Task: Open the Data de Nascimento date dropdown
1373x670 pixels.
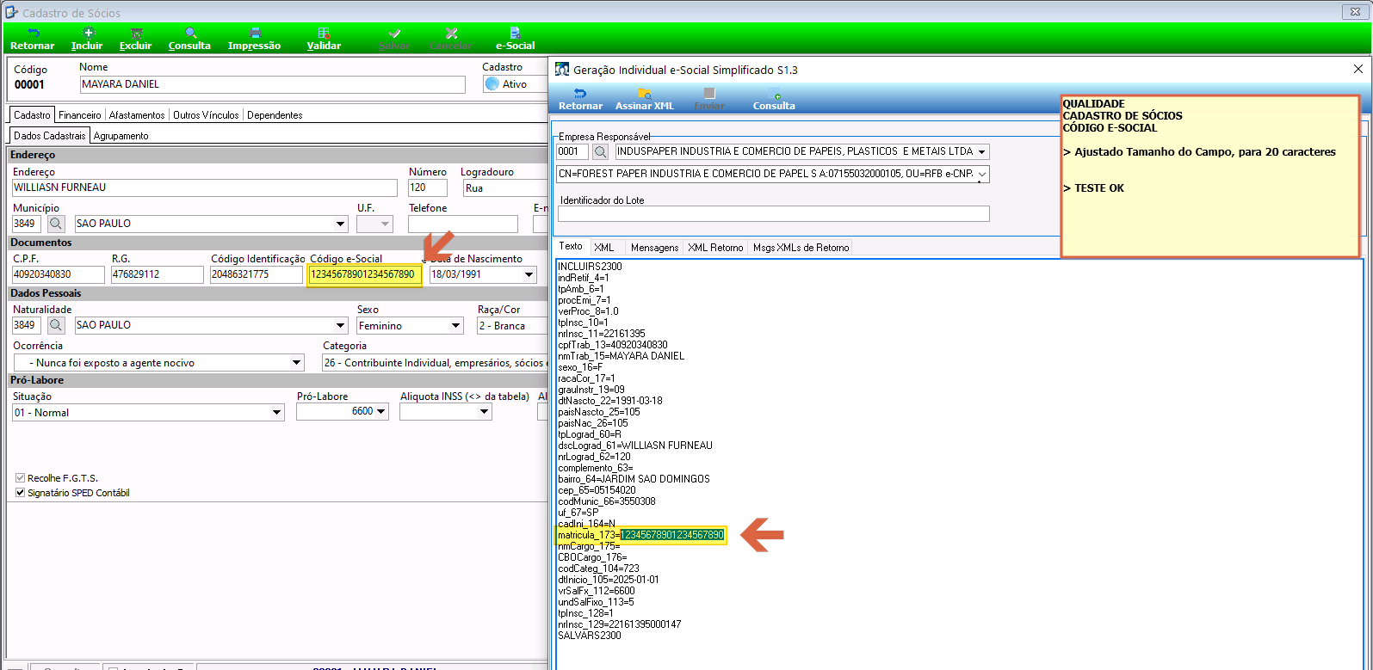Action: [529, 274]
